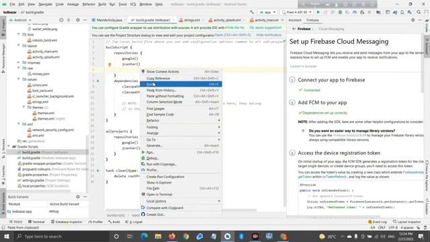Open the Android project view dropdown
Image resolution: width=430 pixels, height=242 pixels.
[21, 20]
